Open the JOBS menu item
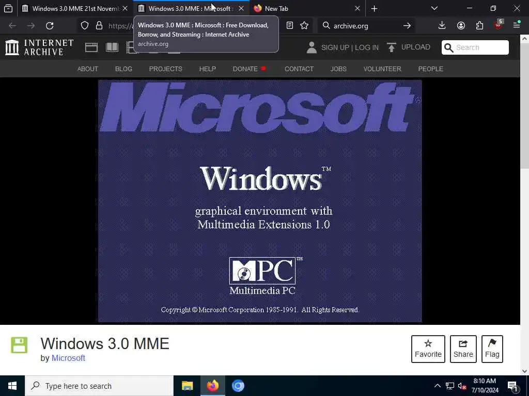This screenshot has width=529, height=396. click(338, 69)
